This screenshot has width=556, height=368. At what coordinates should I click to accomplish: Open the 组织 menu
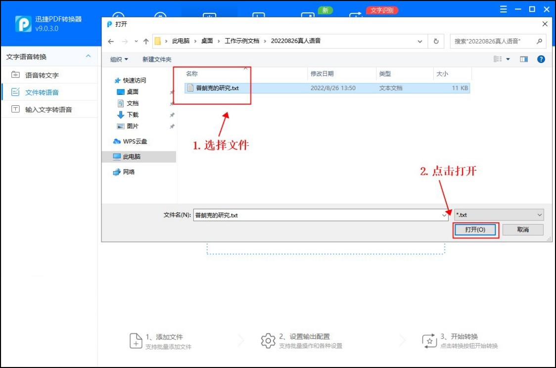[119, 59]
